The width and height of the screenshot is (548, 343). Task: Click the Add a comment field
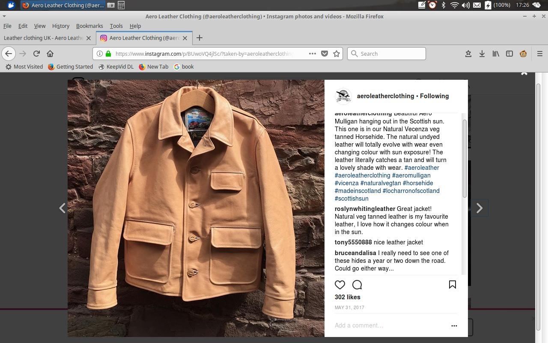(x=390, y=325)
